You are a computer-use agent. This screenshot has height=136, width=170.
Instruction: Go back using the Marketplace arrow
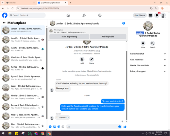click(4, 23)
